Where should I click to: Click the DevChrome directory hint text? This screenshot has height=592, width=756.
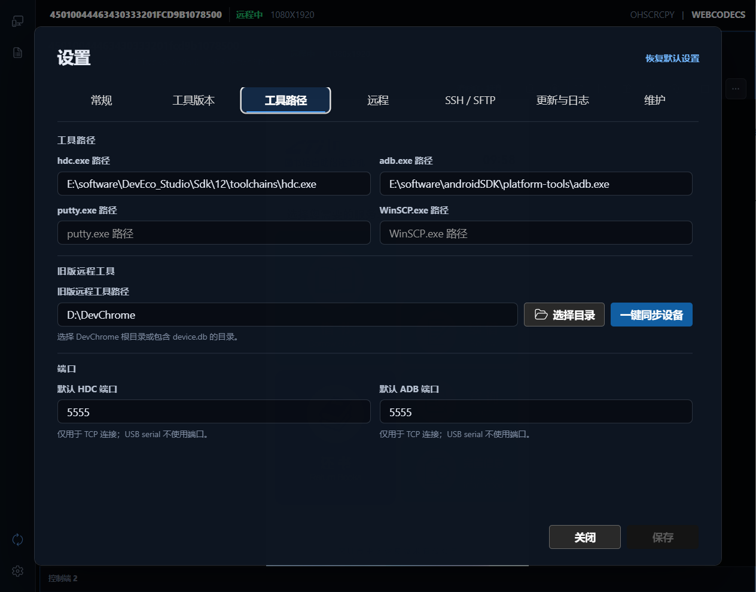(150, 337)
